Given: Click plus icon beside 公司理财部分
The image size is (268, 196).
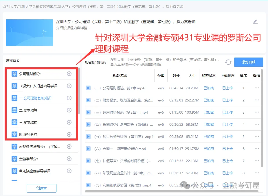Looking at the screenshot, I should coord(69,74).
